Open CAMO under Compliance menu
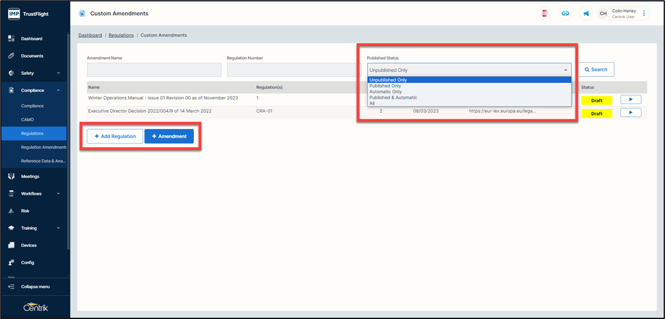This screenshot has width=665, height=319. [27, 120]
